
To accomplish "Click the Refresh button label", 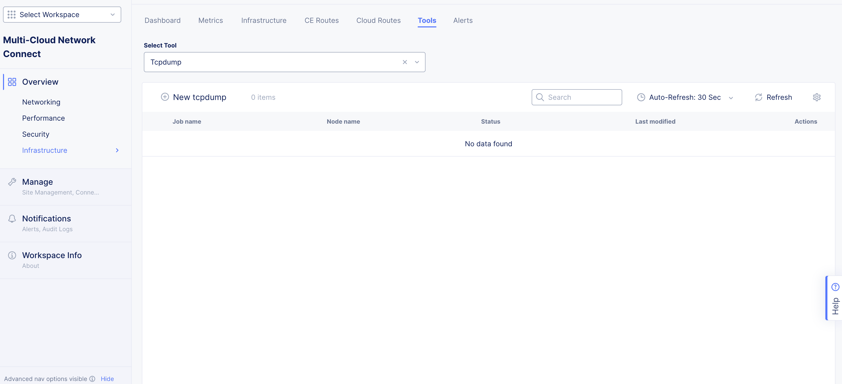I will [779, 97].
